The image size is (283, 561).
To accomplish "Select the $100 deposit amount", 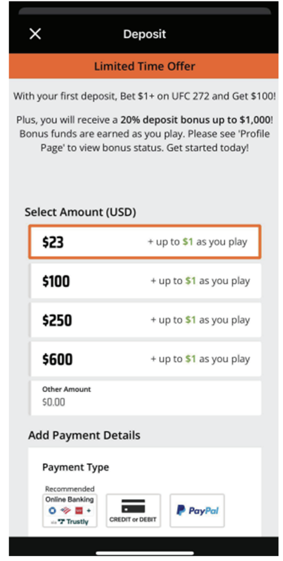I will tap(145, 281).
